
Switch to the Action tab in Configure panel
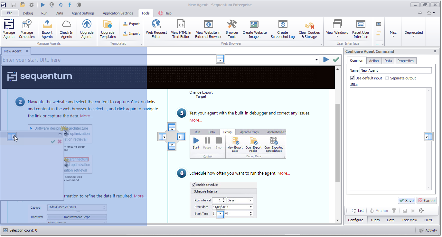pyautogui.click(x=374, y=61)
